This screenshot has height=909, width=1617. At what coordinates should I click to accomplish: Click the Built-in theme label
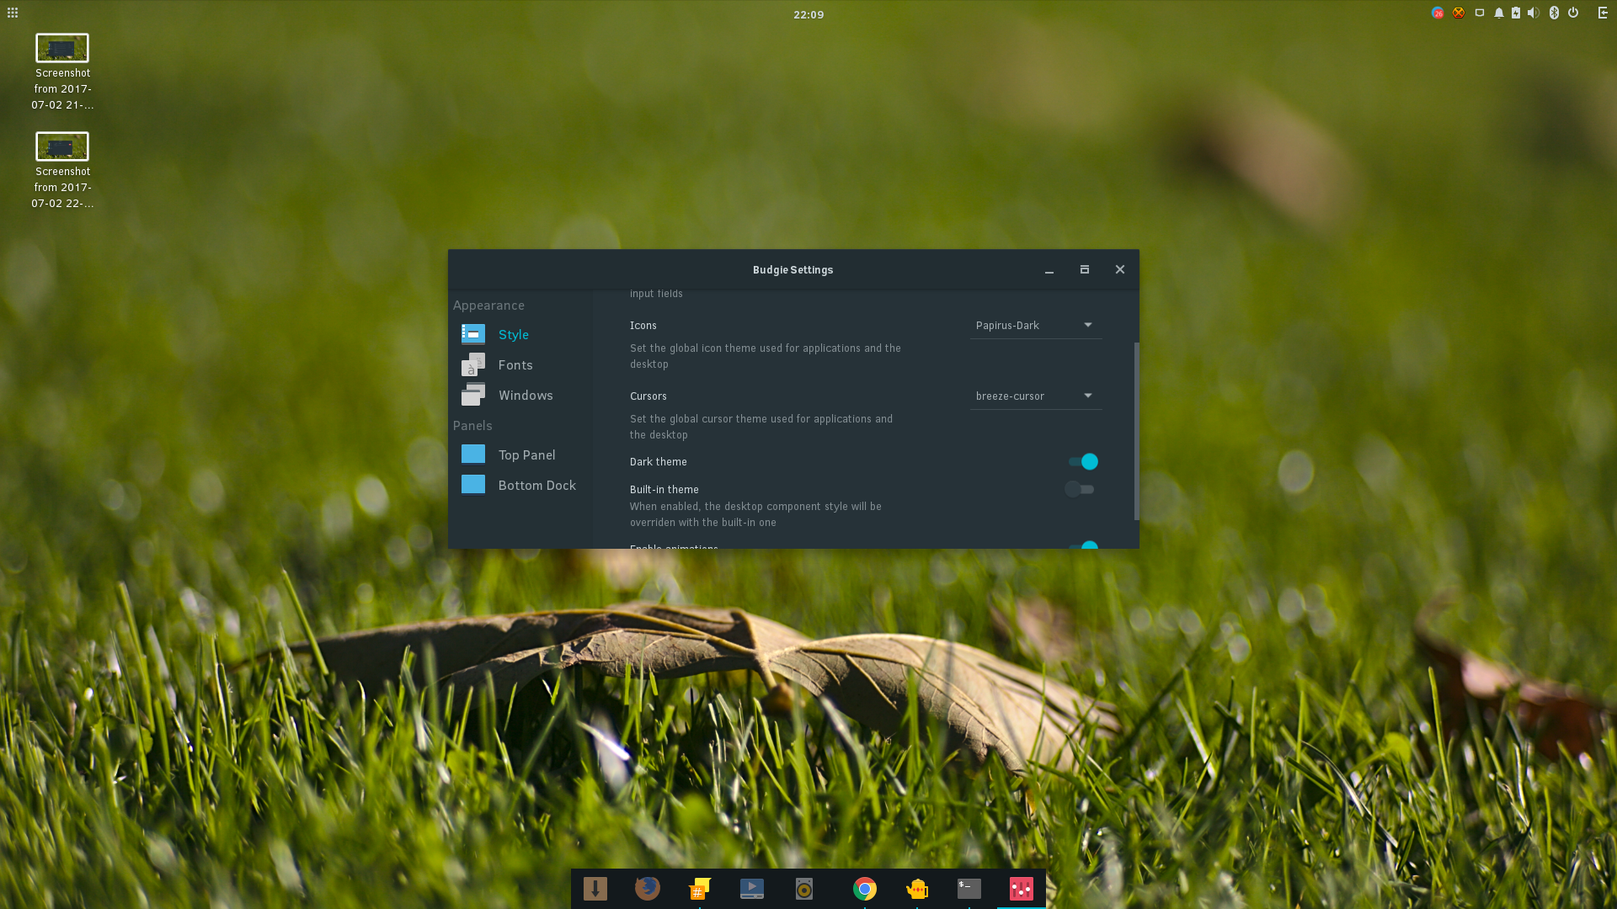coord(664,490)
